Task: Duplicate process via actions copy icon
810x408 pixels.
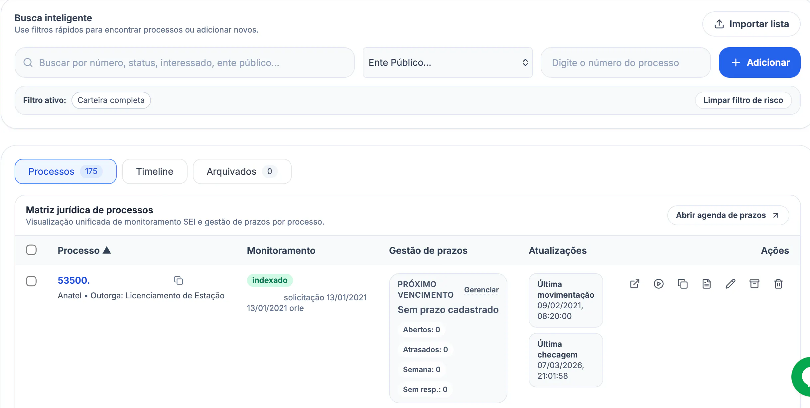Action: point(682,284)
